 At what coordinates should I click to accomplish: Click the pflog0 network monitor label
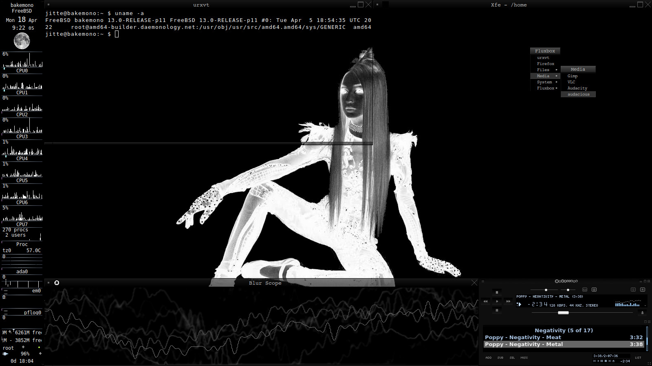(33, 313)
